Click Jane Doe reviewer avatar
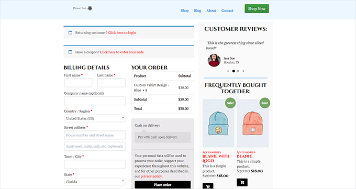The height and width of the screenshot is (189, 356). (214, 60)
